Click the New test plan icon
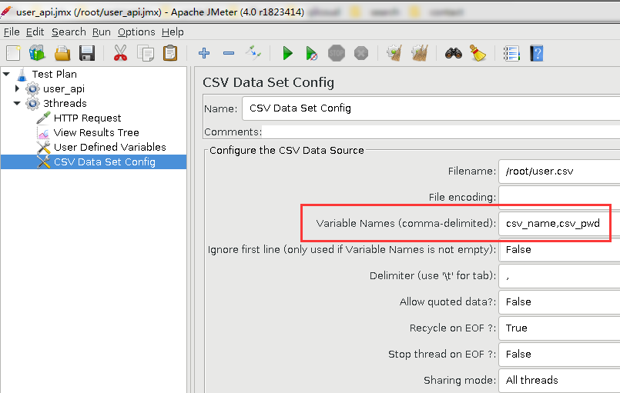Image resolution: width=620 pixels, height=393 pixels. 13,53
